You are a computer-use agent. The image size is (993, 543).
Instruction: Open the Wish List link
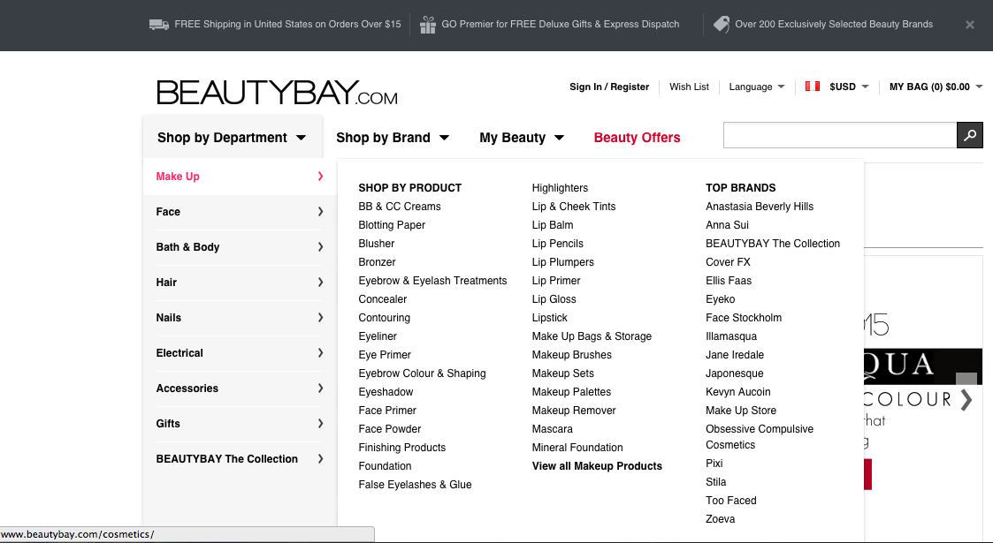pos(689,87)
